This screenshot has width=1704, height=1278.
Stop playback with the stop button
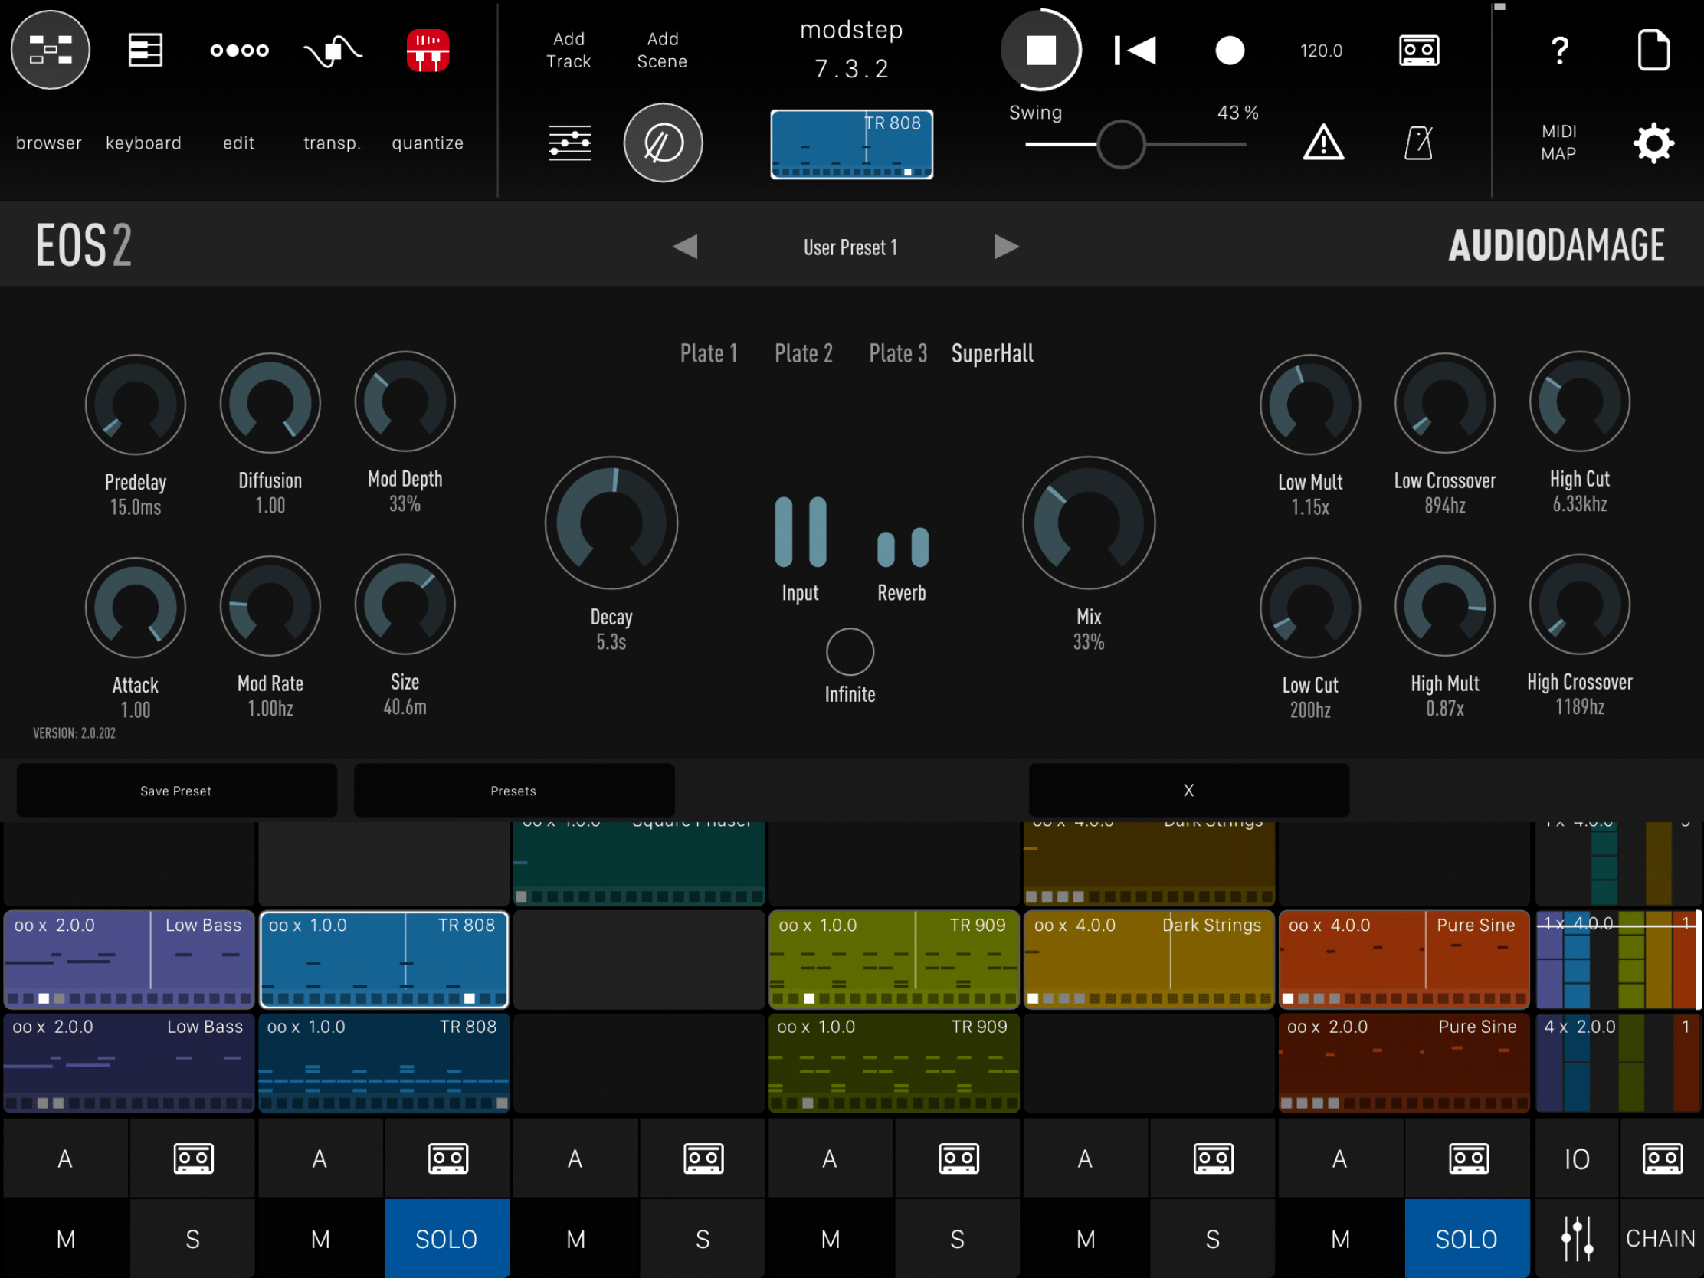1040,50
